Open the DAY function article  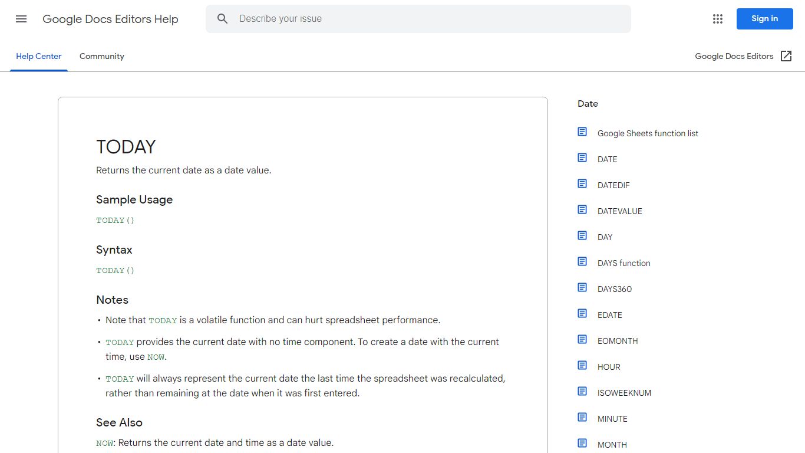[605, 237]
